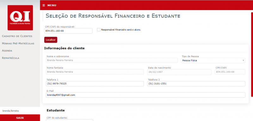
Task: Click the Telefone 1 input field
Action: (x=95, y=84)
